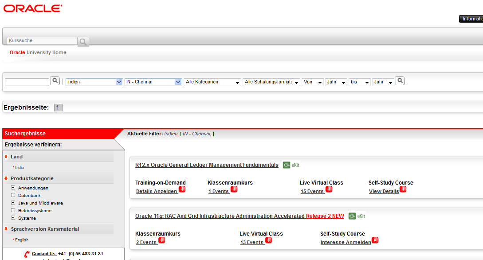The height and width of the screenshot is (260, 483).
Task: Click the 'Ergebnisse verfeinern:' heading
Action: pyautogui.click(x=33, y=145)
